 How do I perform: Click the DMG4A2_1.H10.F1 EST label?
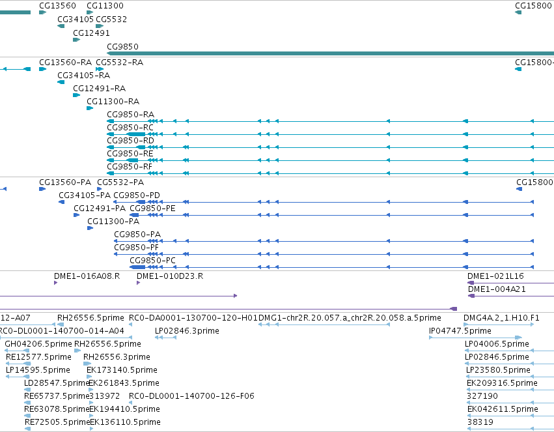pyautogui.click(x=501, y=318)
